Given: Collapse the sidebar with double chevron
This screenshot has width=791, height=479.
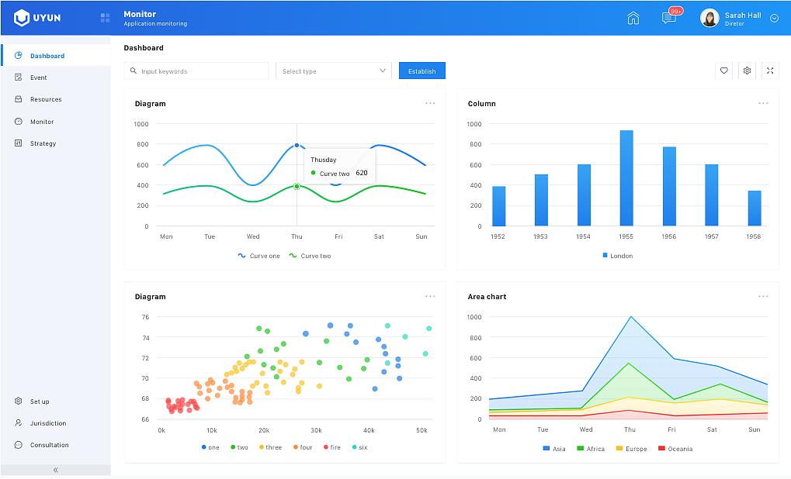Looking at the screenshot, I should tap(55, 470).
